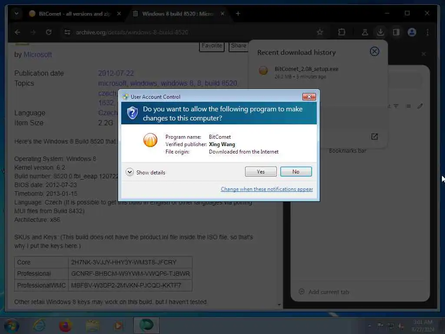Open Windows Explorer from taskbar
This screenshot has height=334, width=445.
[x=92, y=325]
